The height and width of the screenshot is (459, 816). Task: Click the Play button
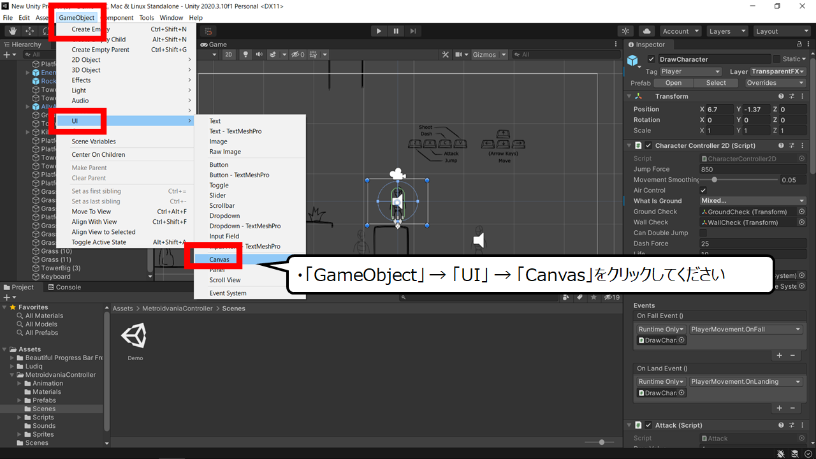point(379,31)
